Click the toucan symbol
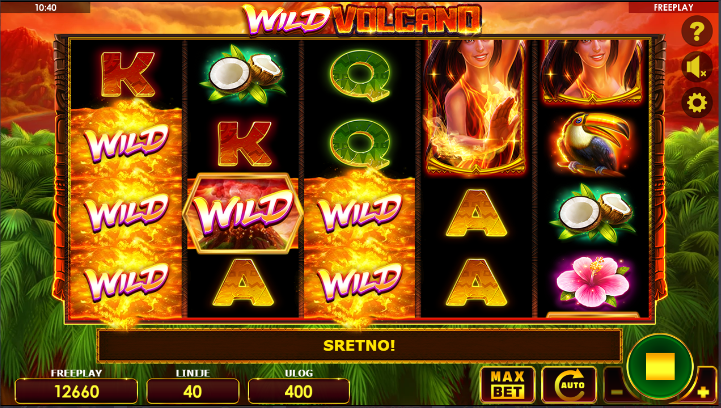 point(592,143)
